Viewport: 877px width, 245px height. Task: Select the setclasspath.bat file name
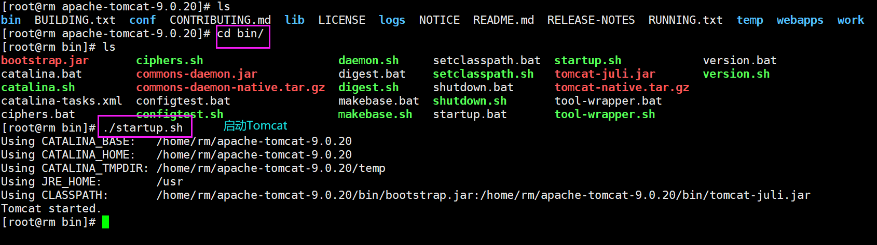487,61
